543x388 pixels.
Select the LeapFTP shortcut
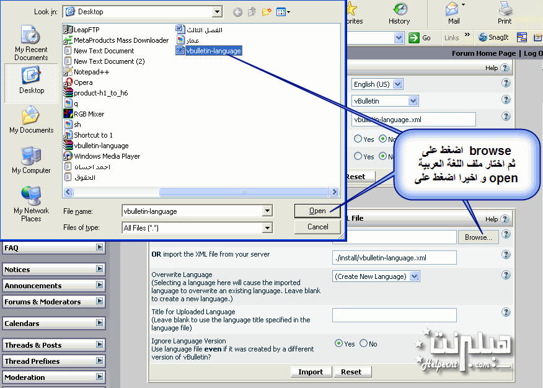82,30
